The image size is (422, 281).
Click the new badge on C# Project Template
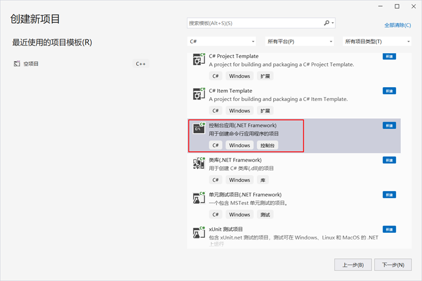click(x=389, y=56)
